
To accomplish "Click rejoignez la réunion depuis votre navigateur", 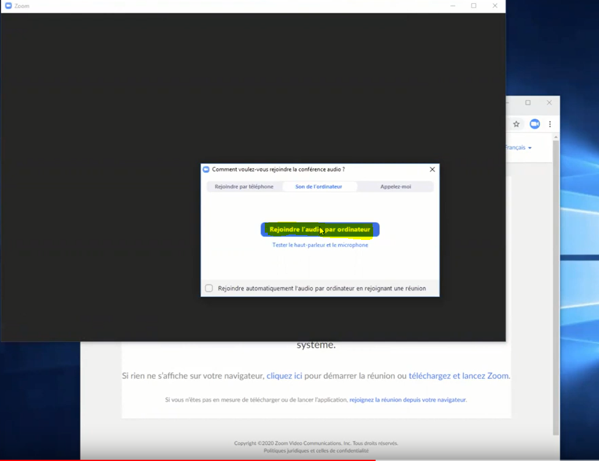I will (x=407, y=400).
